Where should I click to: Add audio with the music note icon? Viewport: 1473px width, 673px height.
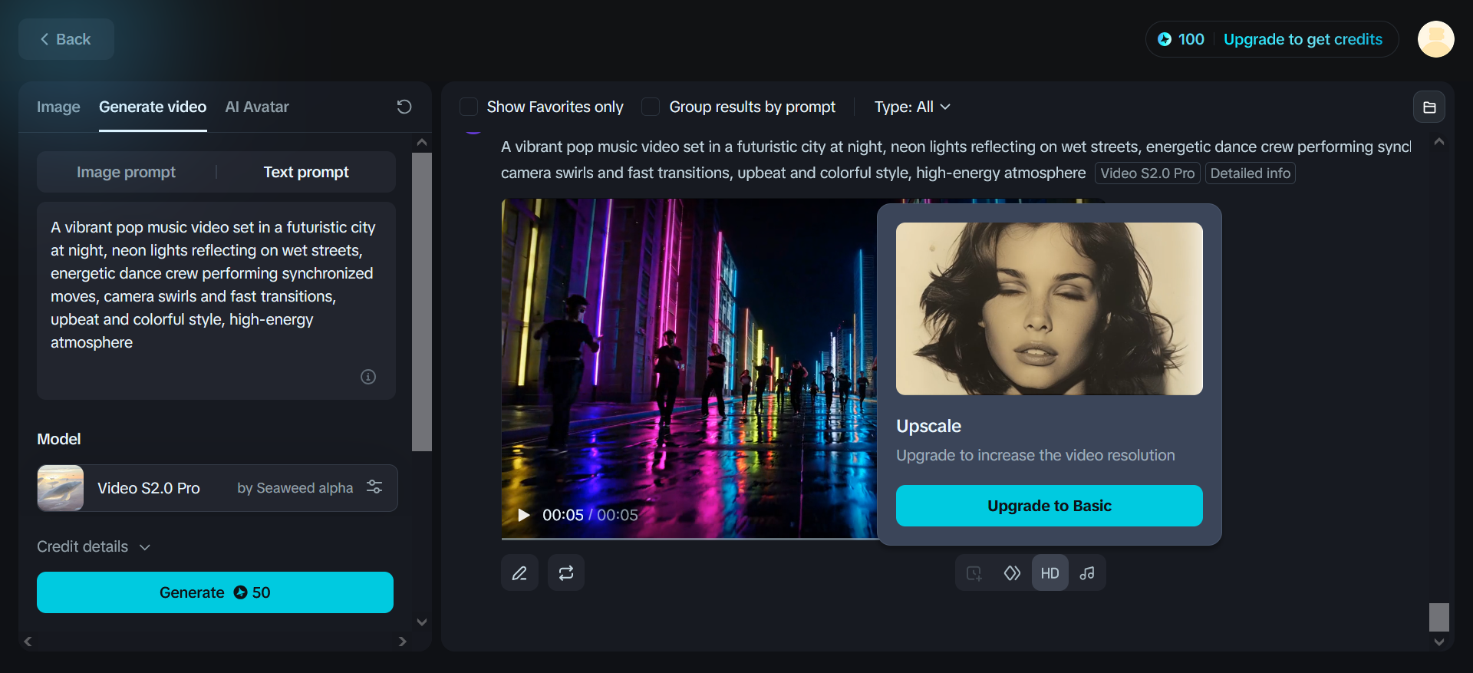(1087, 573)
